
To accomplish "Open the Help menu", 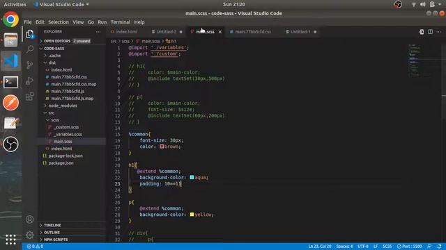I will click(139, 22).
